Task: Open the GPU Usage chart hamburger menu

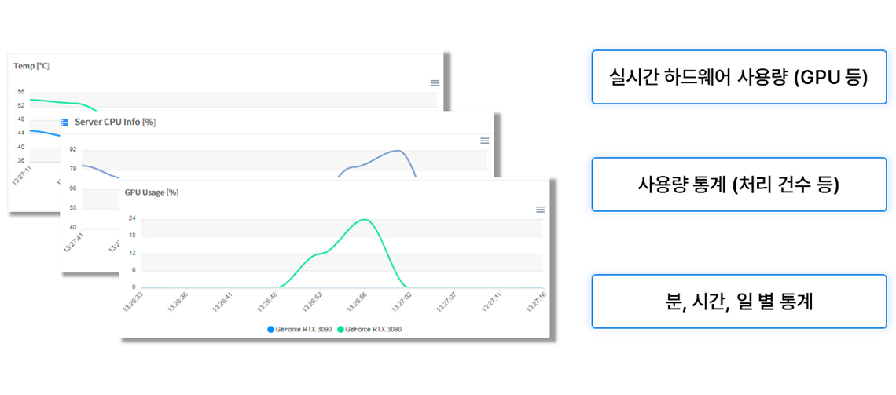Action: click(x=541, y=210)
